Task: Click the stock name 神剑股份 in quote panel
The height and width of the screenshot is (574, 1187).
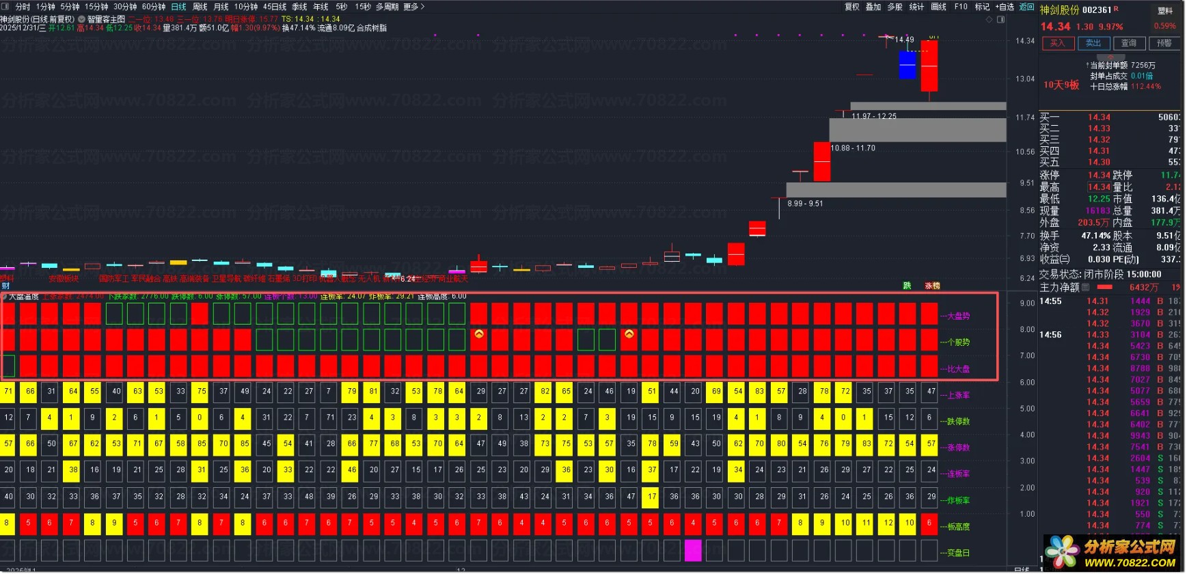Action: pyautogui.click(x=1060, y=10)
